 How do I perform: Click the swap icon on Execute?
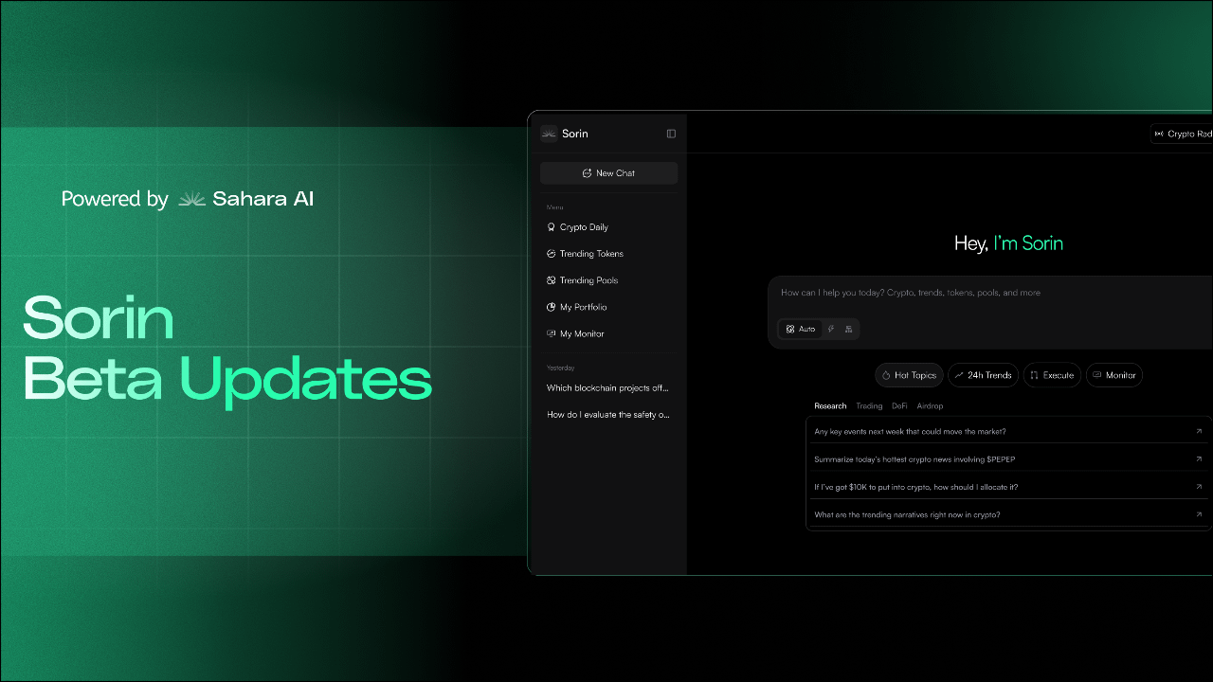1035,375
